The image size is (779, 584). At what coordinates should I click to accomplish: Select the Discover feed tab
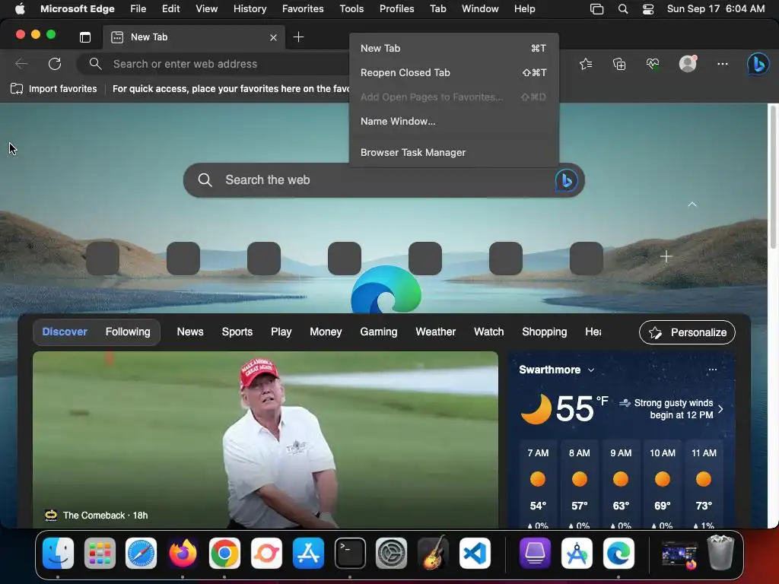coord(65,332)
